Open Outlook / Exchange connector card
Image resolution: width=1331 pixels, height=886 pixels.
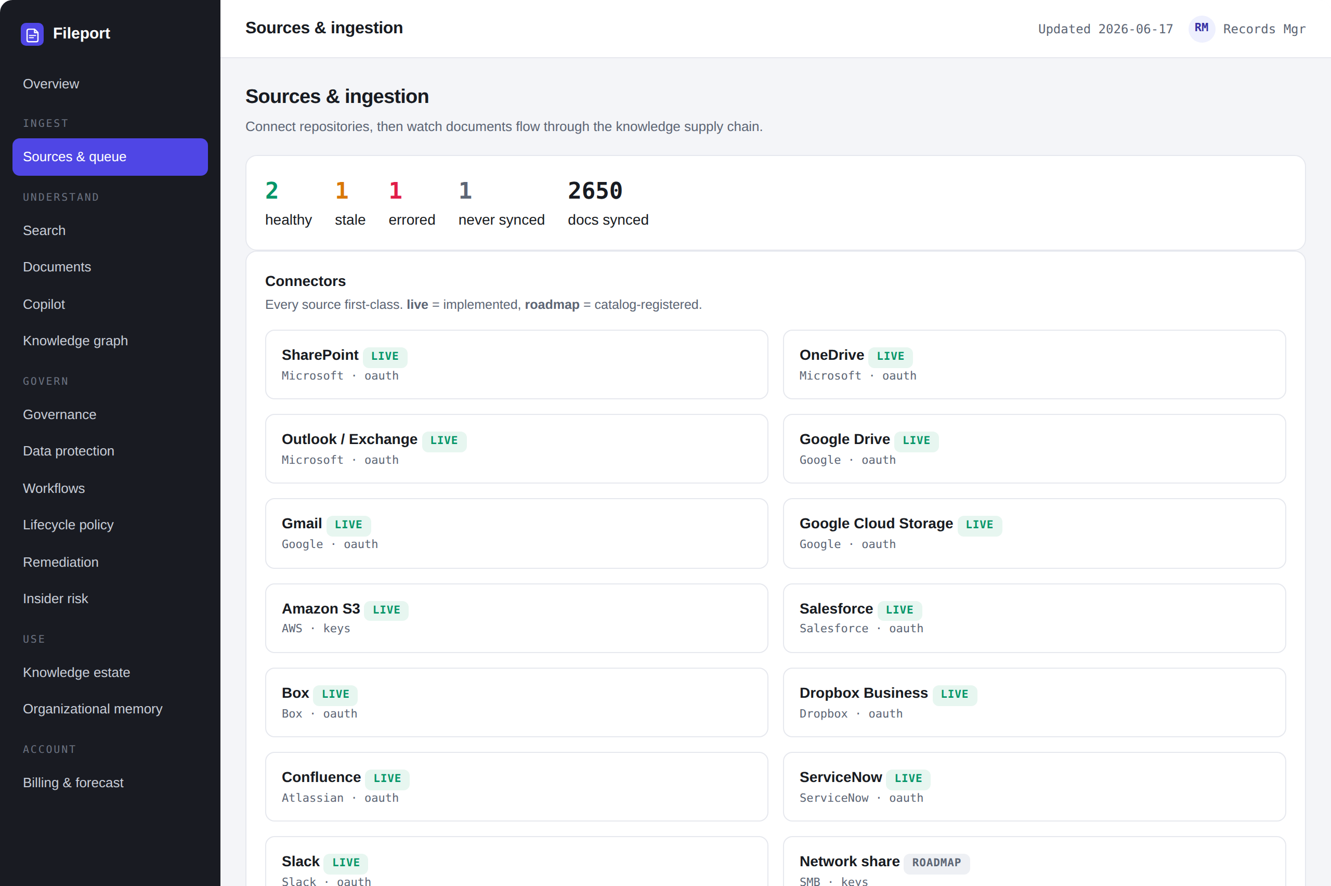point(516,449)
